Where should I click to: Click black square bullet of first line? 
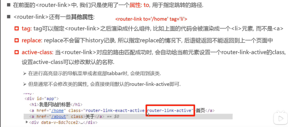pos(8,5)
